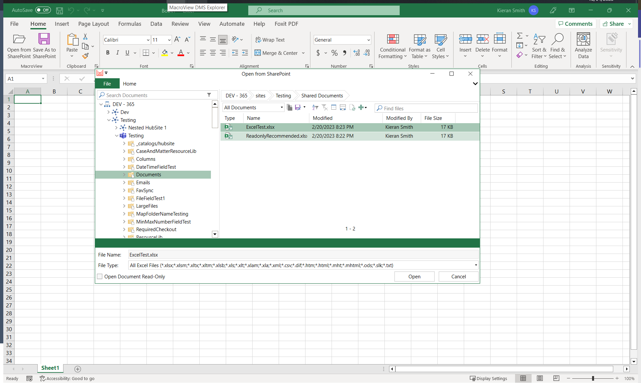
Task: Click Save As to SharePoint icon
Action: pos(44,39)
